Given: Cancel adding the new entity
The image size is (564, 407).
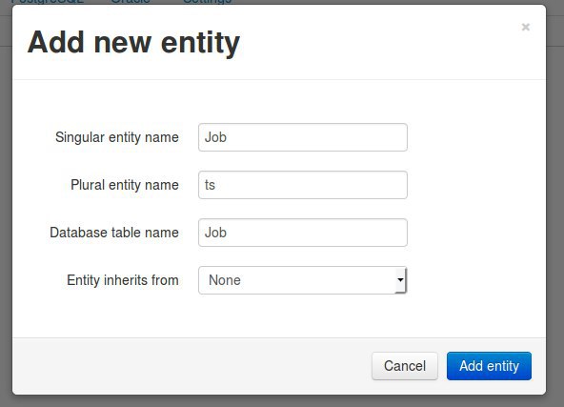Looking at the screenshot, I should coord(405,366).
